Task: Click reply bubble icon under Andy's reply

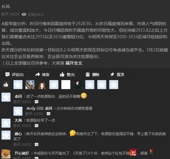Action: click(48, 114)
